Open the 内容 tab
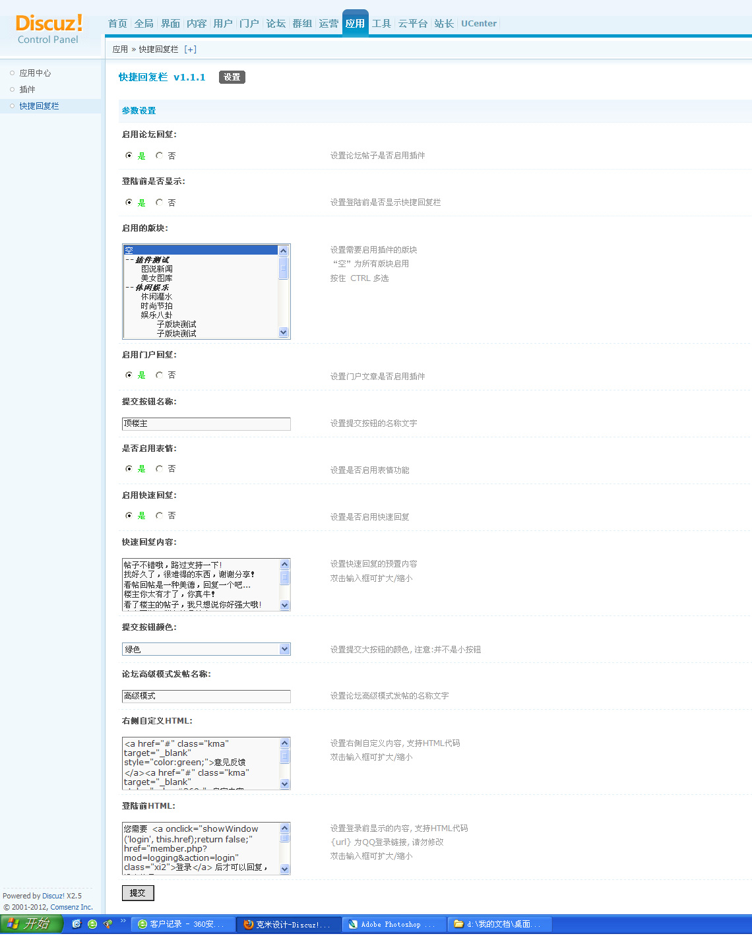The width and height of the screenshot is (752, 938). (197, 24)
